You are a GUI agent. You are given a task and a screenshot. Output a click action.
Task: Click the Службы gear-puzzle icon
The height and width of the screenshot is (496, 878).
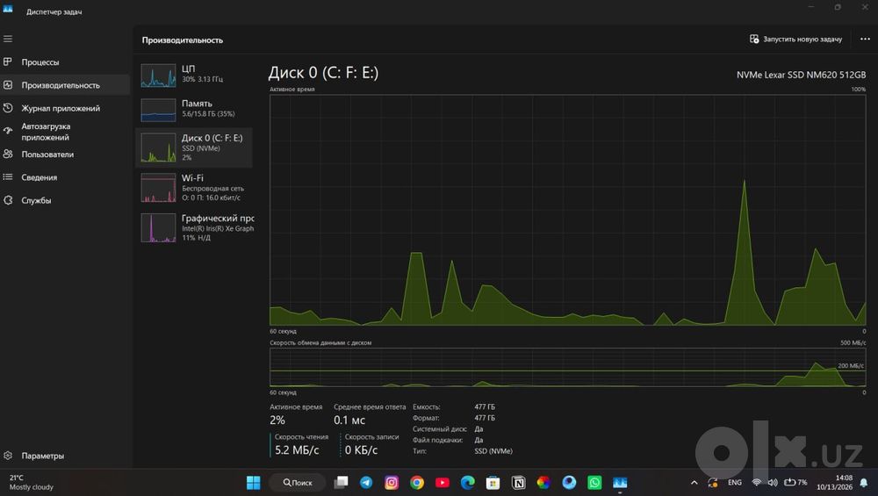(x=8, y=200)
